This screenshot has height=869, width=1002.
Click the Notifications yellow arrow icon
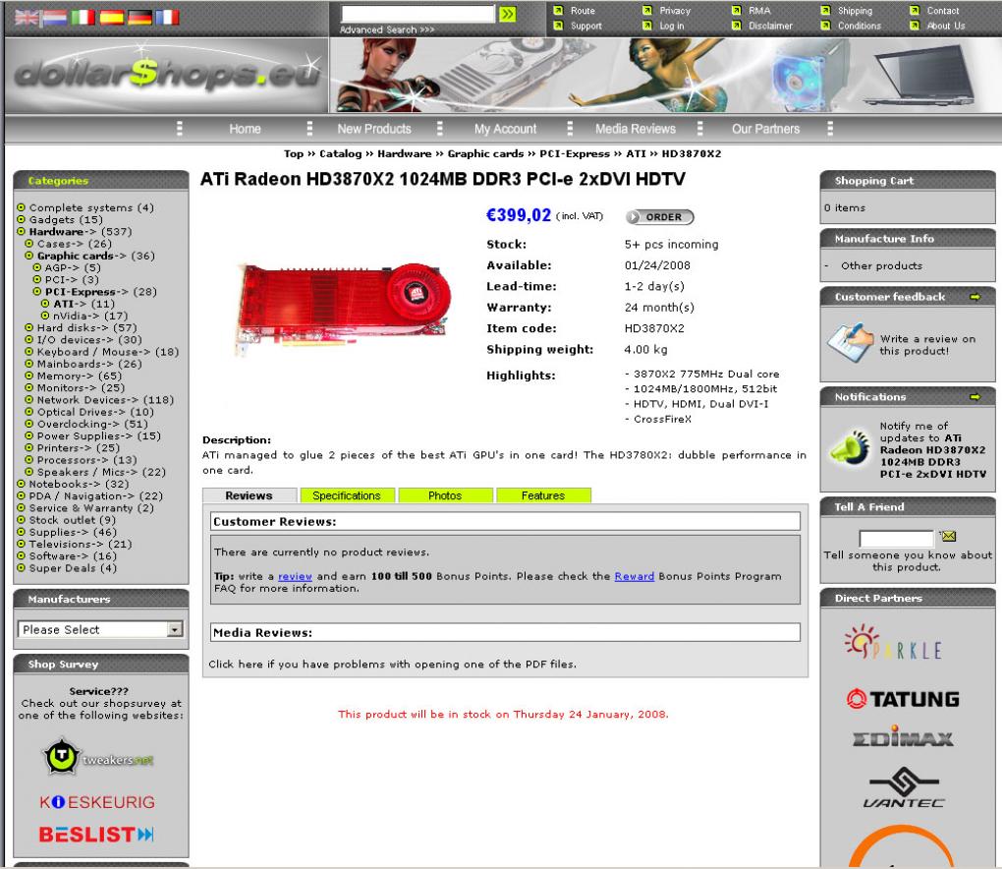coord(974,397)
